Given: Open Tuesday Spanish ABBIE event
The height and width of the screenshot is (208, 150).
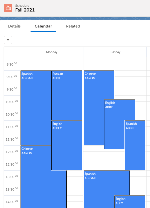Looking at the screenshot, I should point(135,145).
